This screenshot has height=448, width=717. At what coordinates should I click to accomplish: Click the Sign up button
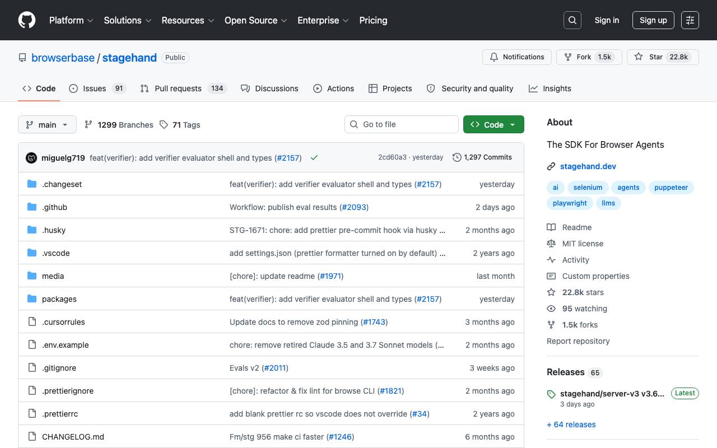pos(653,20)
